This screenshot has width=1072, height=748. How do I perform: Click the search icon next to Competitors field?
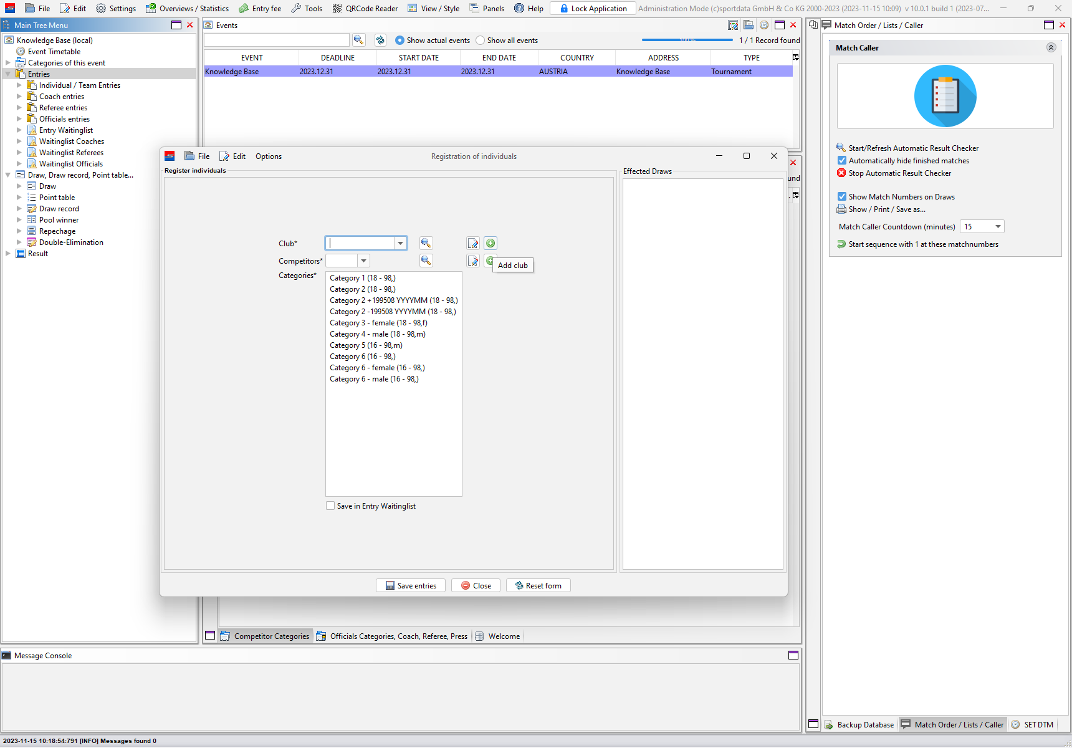[x=426, y=261]
